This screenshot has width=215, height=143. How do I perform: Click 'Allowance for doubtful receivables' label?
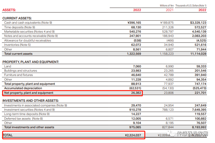[x=27, y=41]
